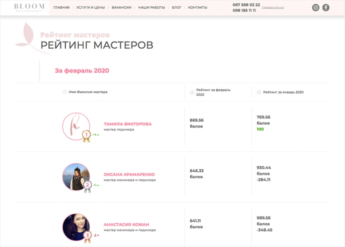Click the 769.56 January score
The height and width of the screenshot is (247, 345).
coord(264,117)
